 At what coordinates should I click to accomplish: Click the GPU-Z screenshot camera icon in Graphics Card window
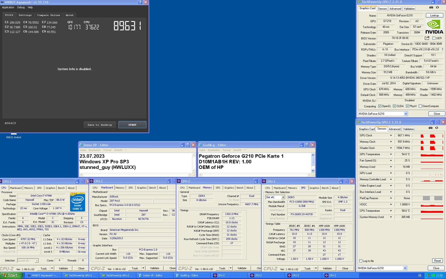point(431,7)
